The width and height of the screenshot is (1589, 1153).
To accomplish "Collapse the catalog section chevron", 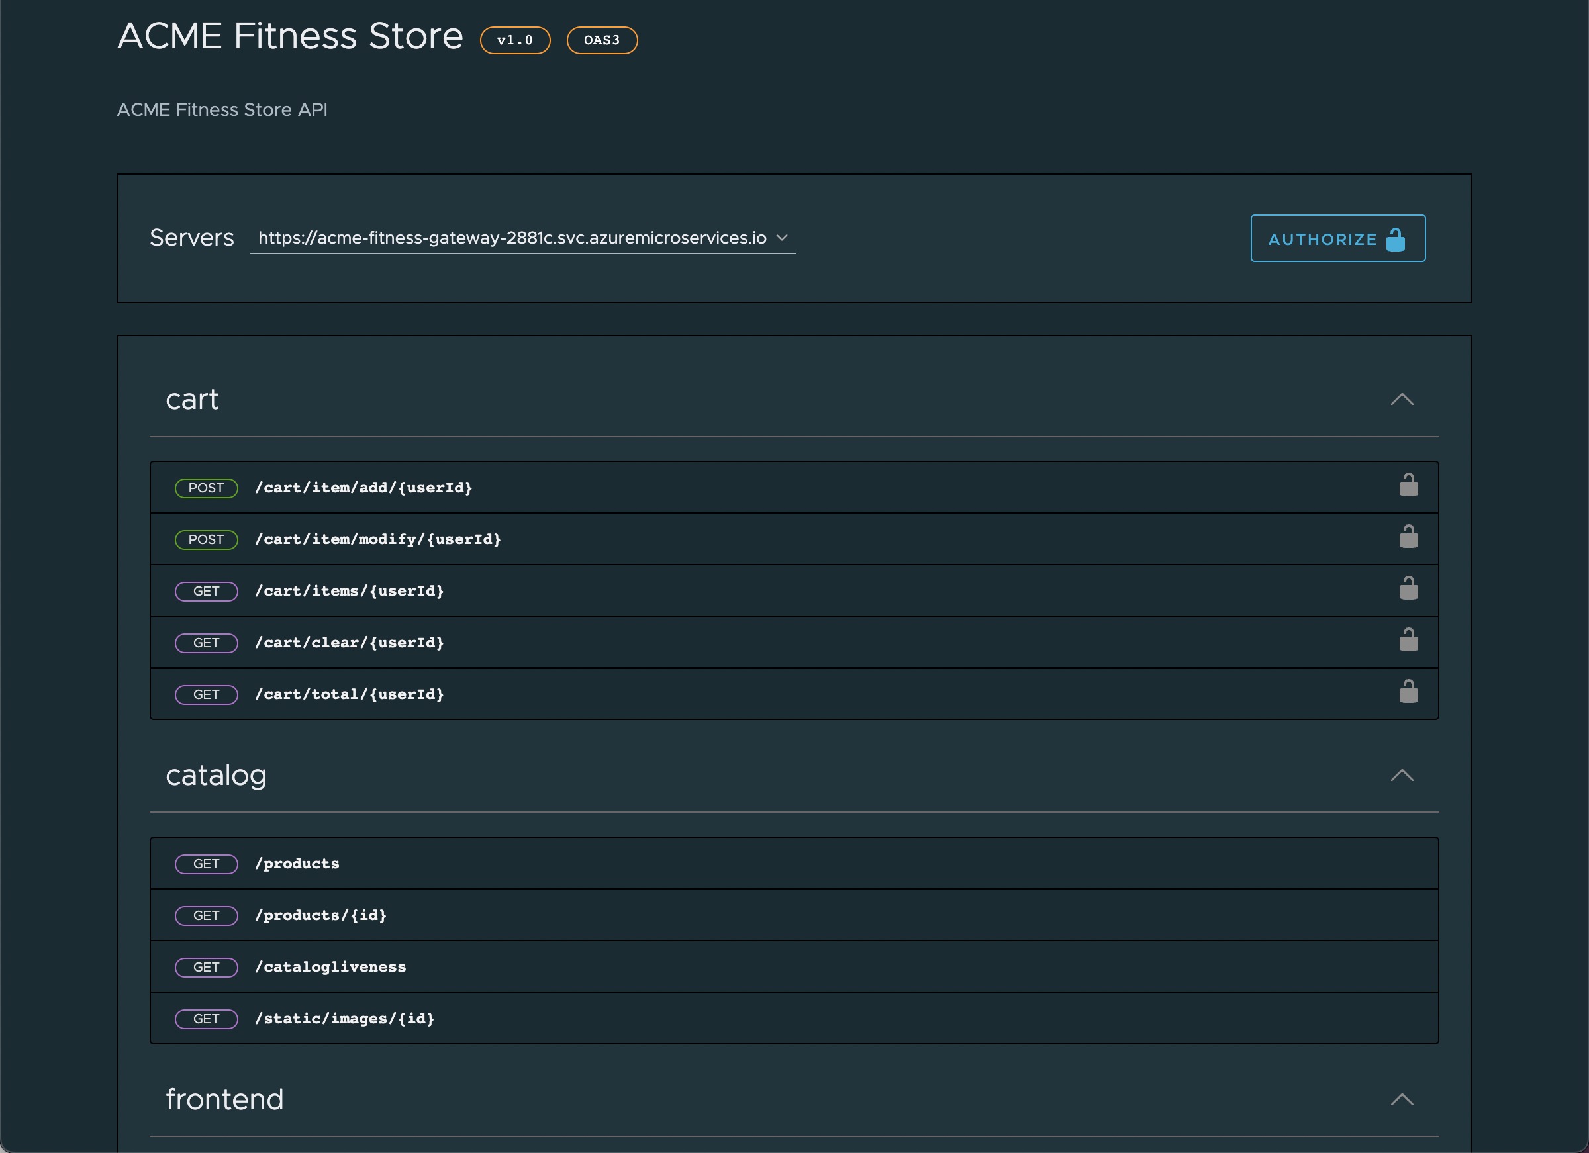I will 1401,776.
